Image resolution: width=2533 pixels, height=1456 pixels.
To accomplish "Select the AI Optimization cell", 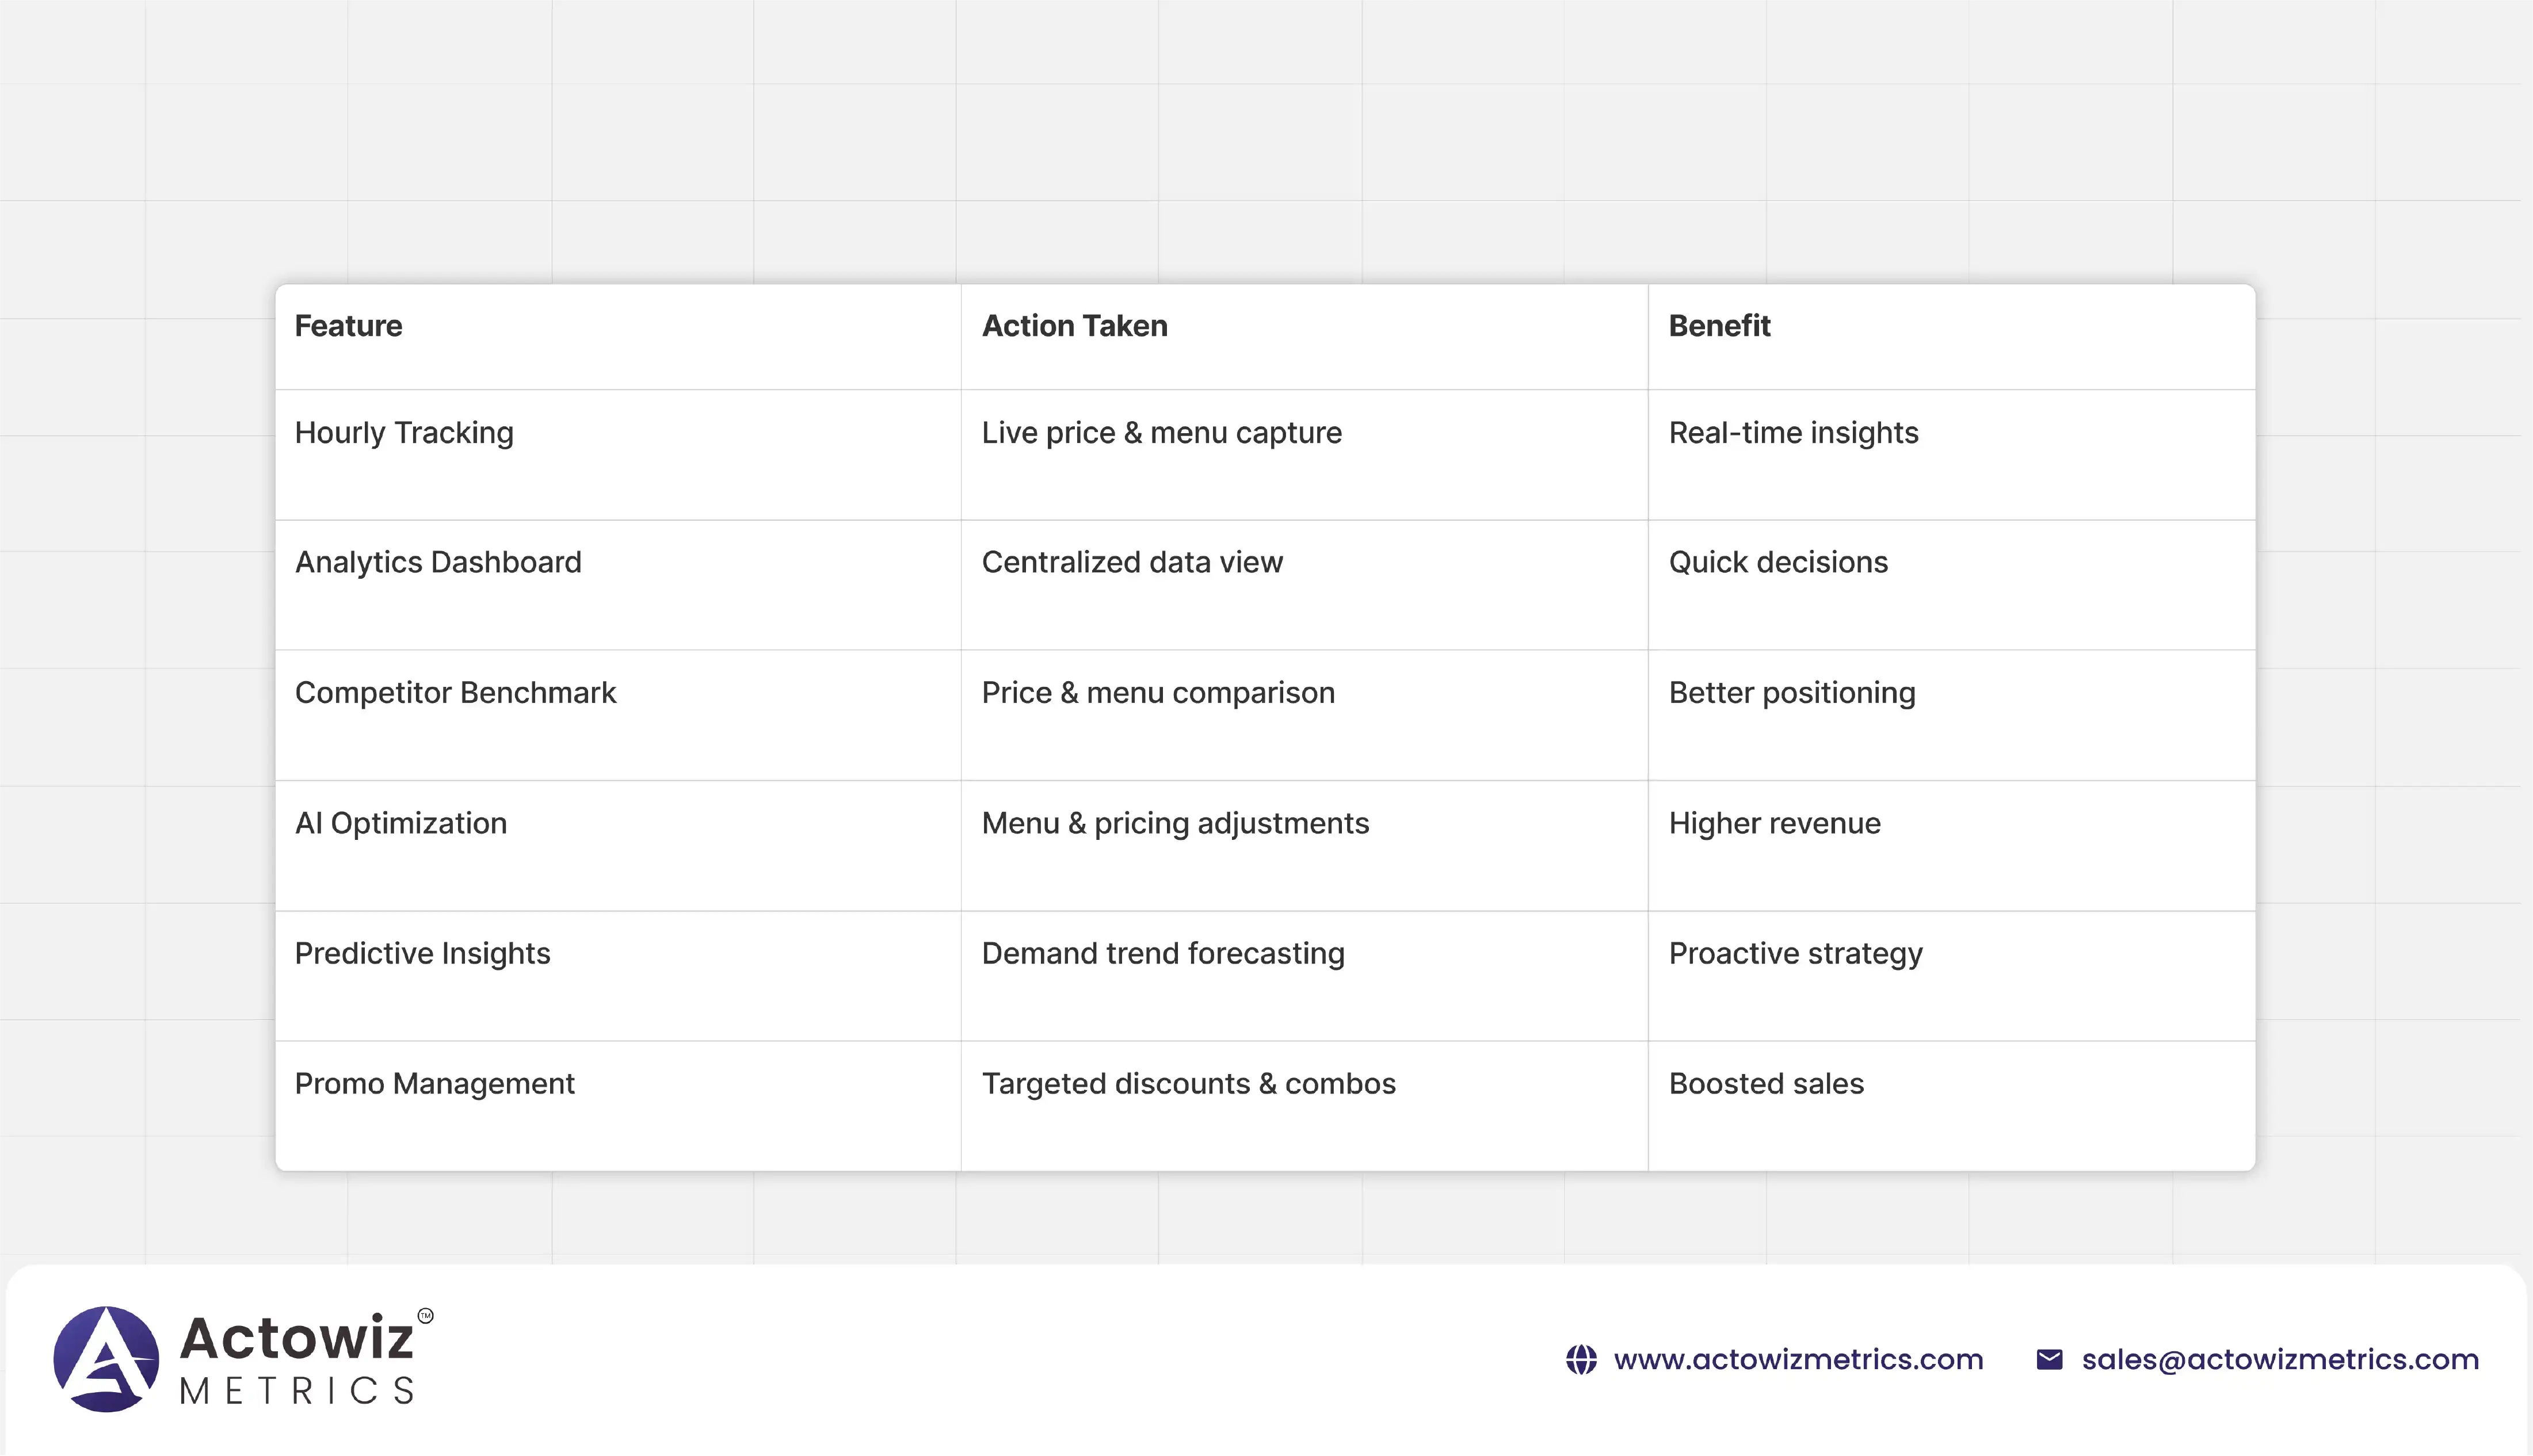I will point(401,823).
